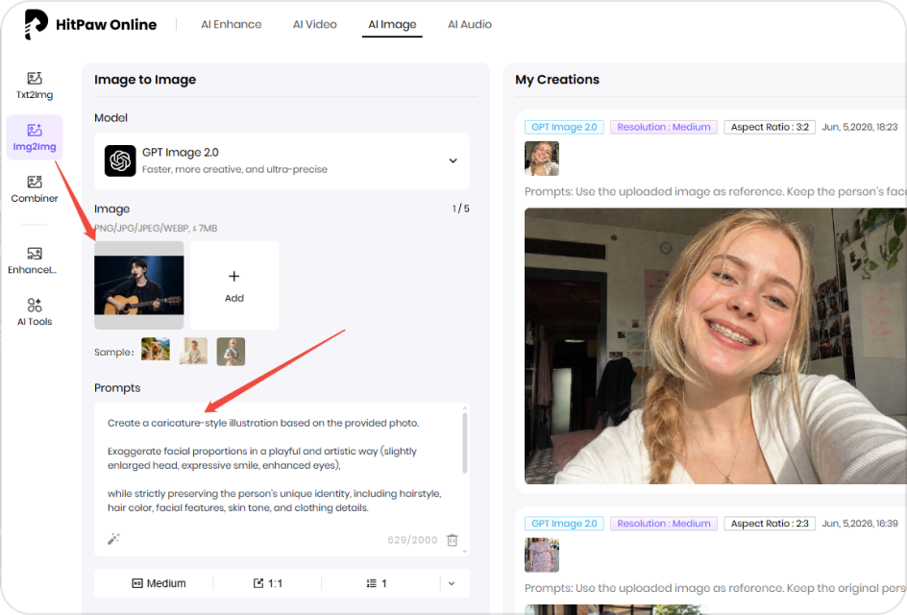
Task: Click the prompt box scrollbar
Action: tap(464, 443)
